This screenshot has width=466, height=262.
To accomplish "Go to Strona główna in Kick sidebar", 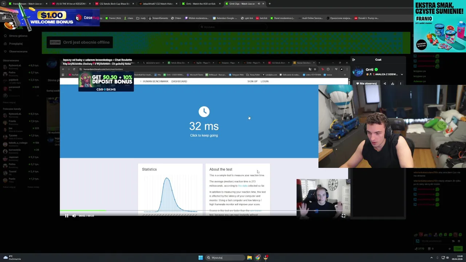I will (x=16, y=36).
